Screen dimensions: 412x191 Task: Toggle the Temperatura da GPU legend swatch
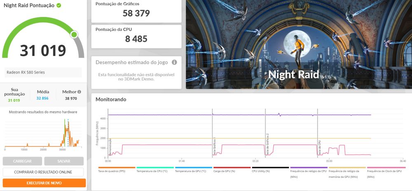point(193,168)
